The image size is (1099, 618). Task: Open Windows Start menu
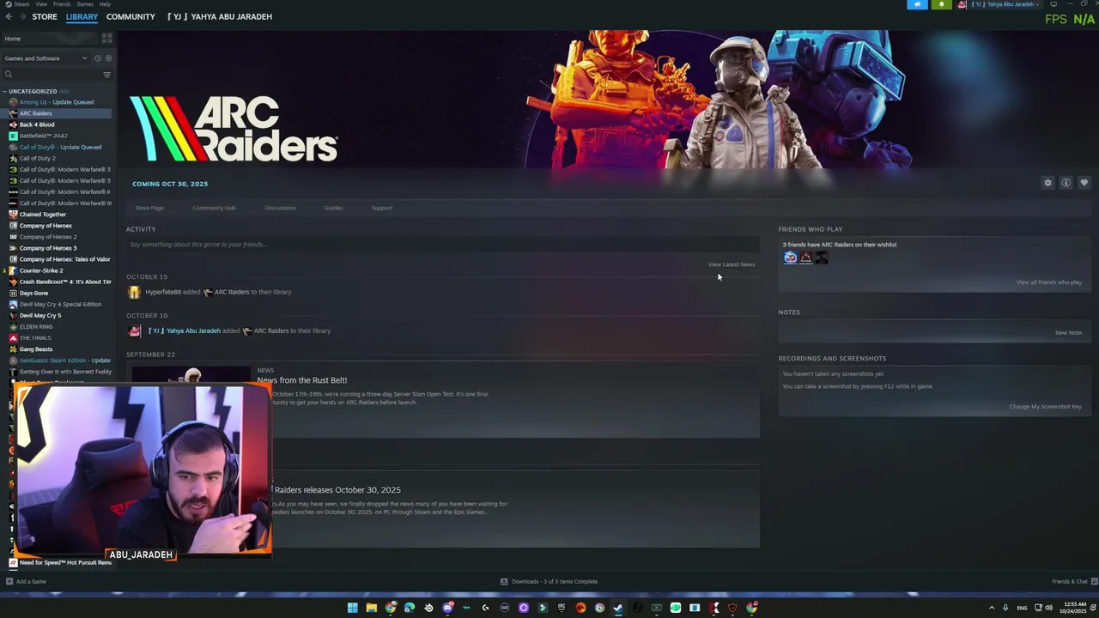tap(352, 608)
